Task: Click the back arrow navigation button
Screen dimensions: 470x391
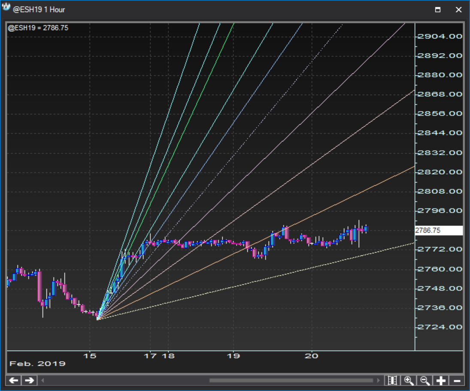Action: [14, 381]
